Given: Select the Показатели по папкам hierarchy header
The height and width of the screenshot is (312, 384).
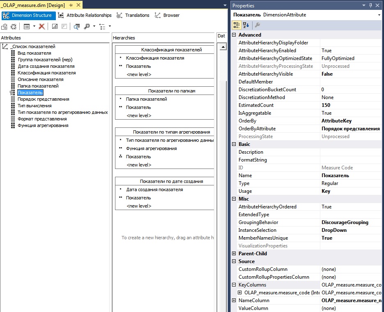Looking at the screenshot, I should point(165,91).
